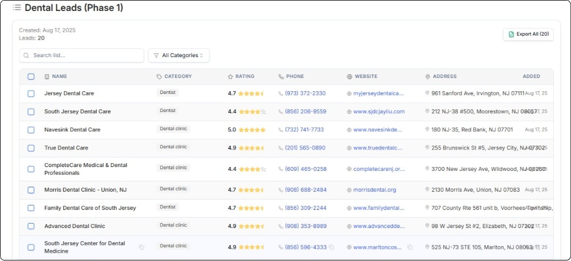Click location pin beside 961 Sanford Ave

click(x=427, y=93)
